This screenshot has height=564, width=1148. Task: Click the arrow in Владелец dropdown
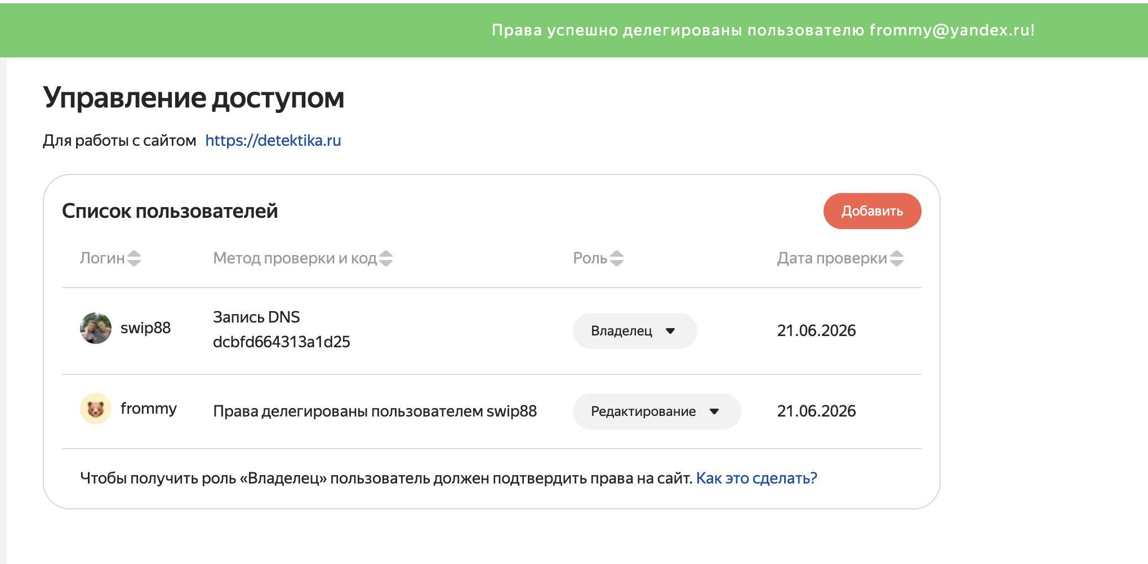(670, 331)
